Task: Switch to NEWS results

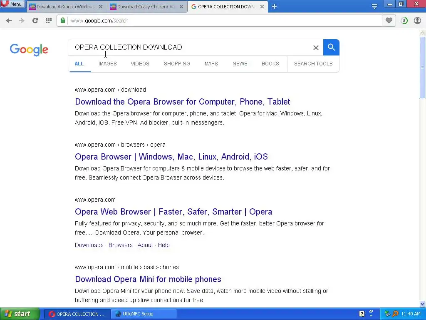Action: [240, 64]
